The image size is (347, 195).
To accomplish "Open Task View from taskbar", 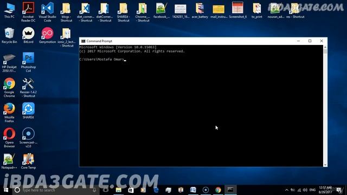I will click(106, 190).
